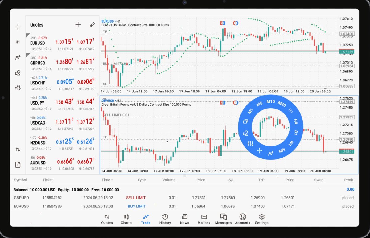This screenshot has height=238, width=370.
Task: Activate the crosshair tool in the left sidebar
Action: 18,27
